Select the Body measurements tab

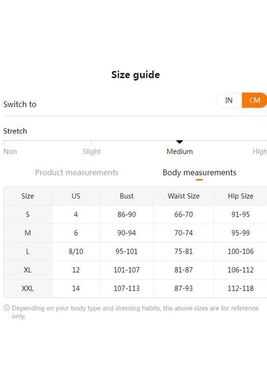199,173
